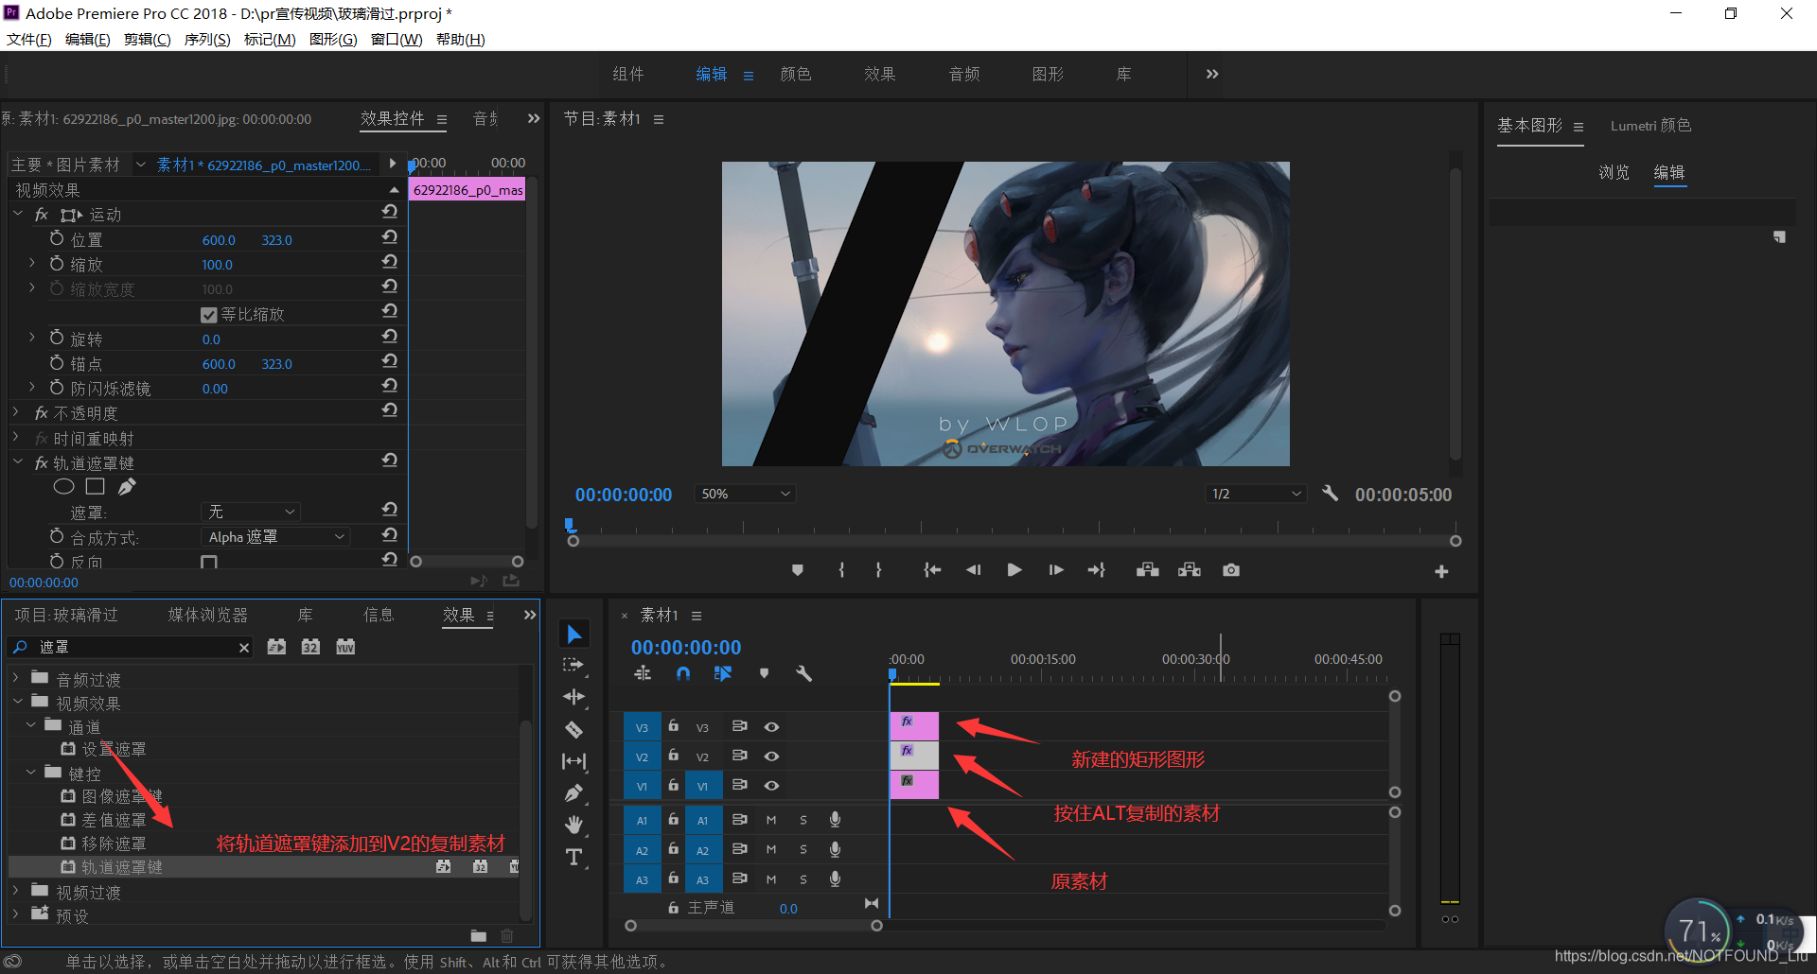Select the Hand tool
The height and width of the screenshot is (974, 1817).
(573, 826)
